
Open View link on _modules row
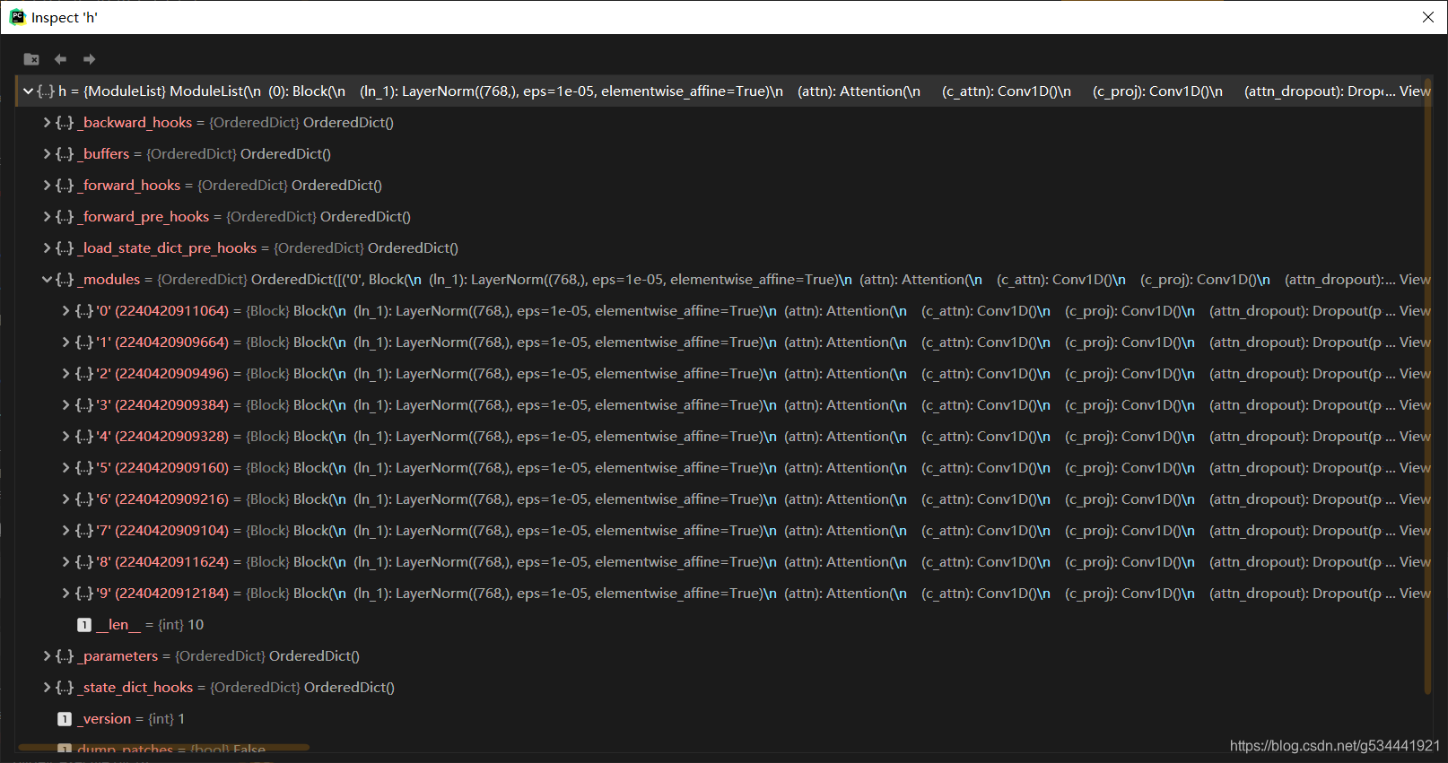pos(1415,280)
